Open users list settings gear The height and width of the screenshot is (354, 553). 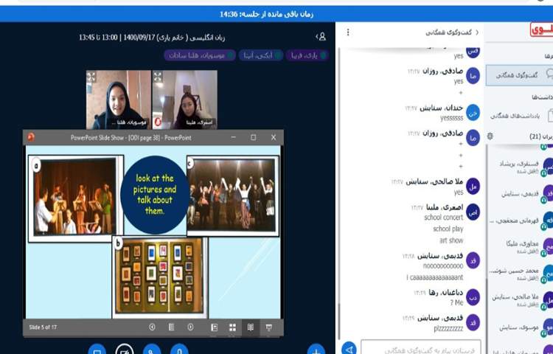490,136
